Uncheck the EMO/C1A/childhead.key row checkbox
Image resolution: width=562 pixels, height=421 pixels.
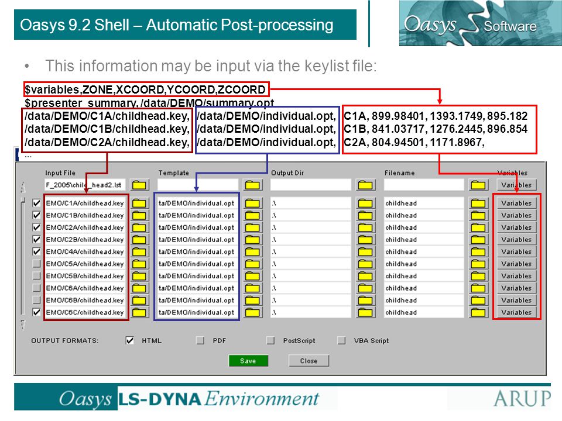[36, 203]
